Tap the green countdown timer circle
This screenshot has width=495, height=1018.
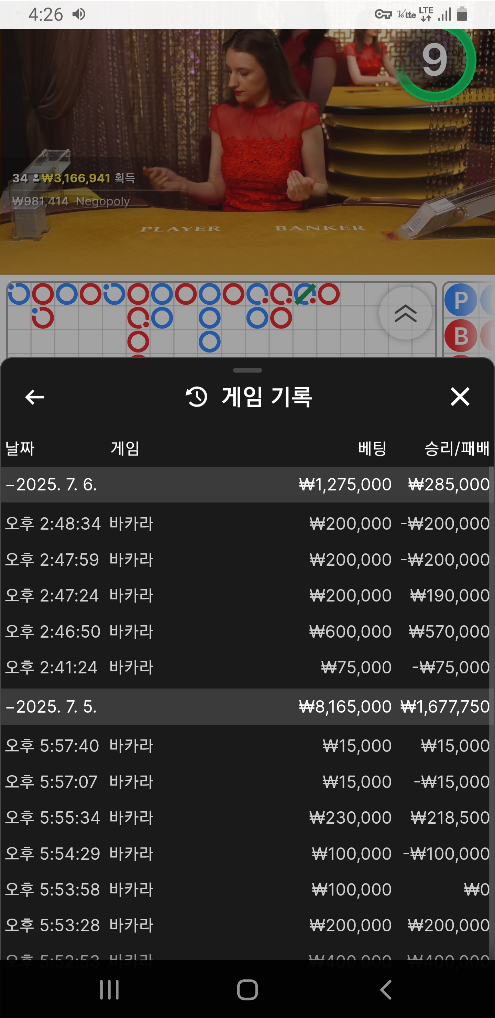pyautogui.click(x=435, y=60)
